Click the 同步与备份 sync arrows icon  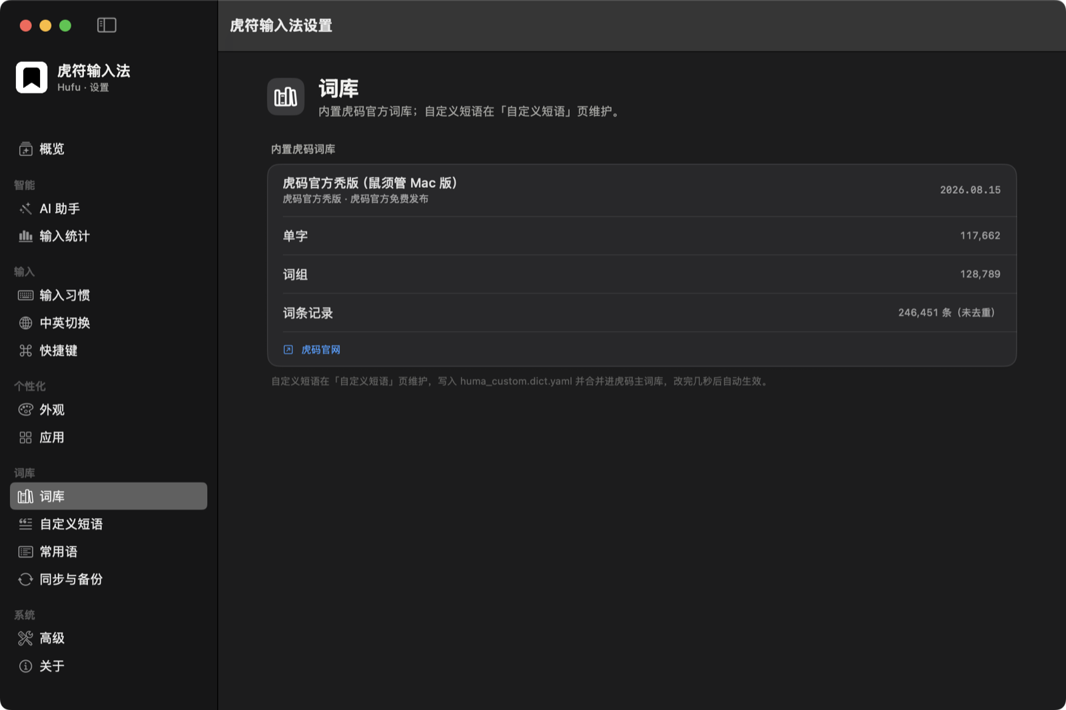(25, 579)
